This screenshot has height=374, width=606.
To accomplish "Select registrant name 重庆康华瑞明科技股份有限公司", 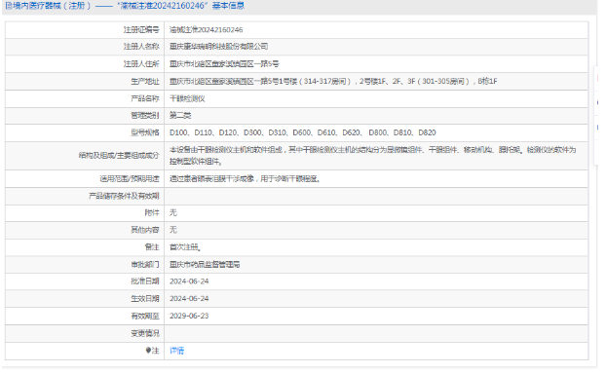I will click(x=219, y=47).
